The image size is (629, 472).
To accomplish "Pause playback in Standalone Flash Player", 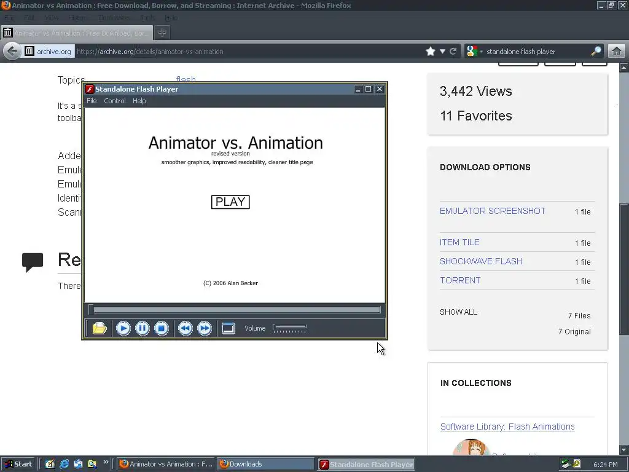I will (x=143, y=328).
